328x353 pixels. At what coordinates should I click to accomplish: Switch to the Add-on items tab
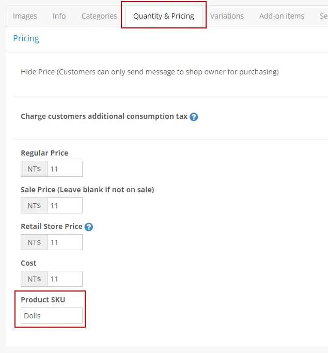click(x=282, y=16)
